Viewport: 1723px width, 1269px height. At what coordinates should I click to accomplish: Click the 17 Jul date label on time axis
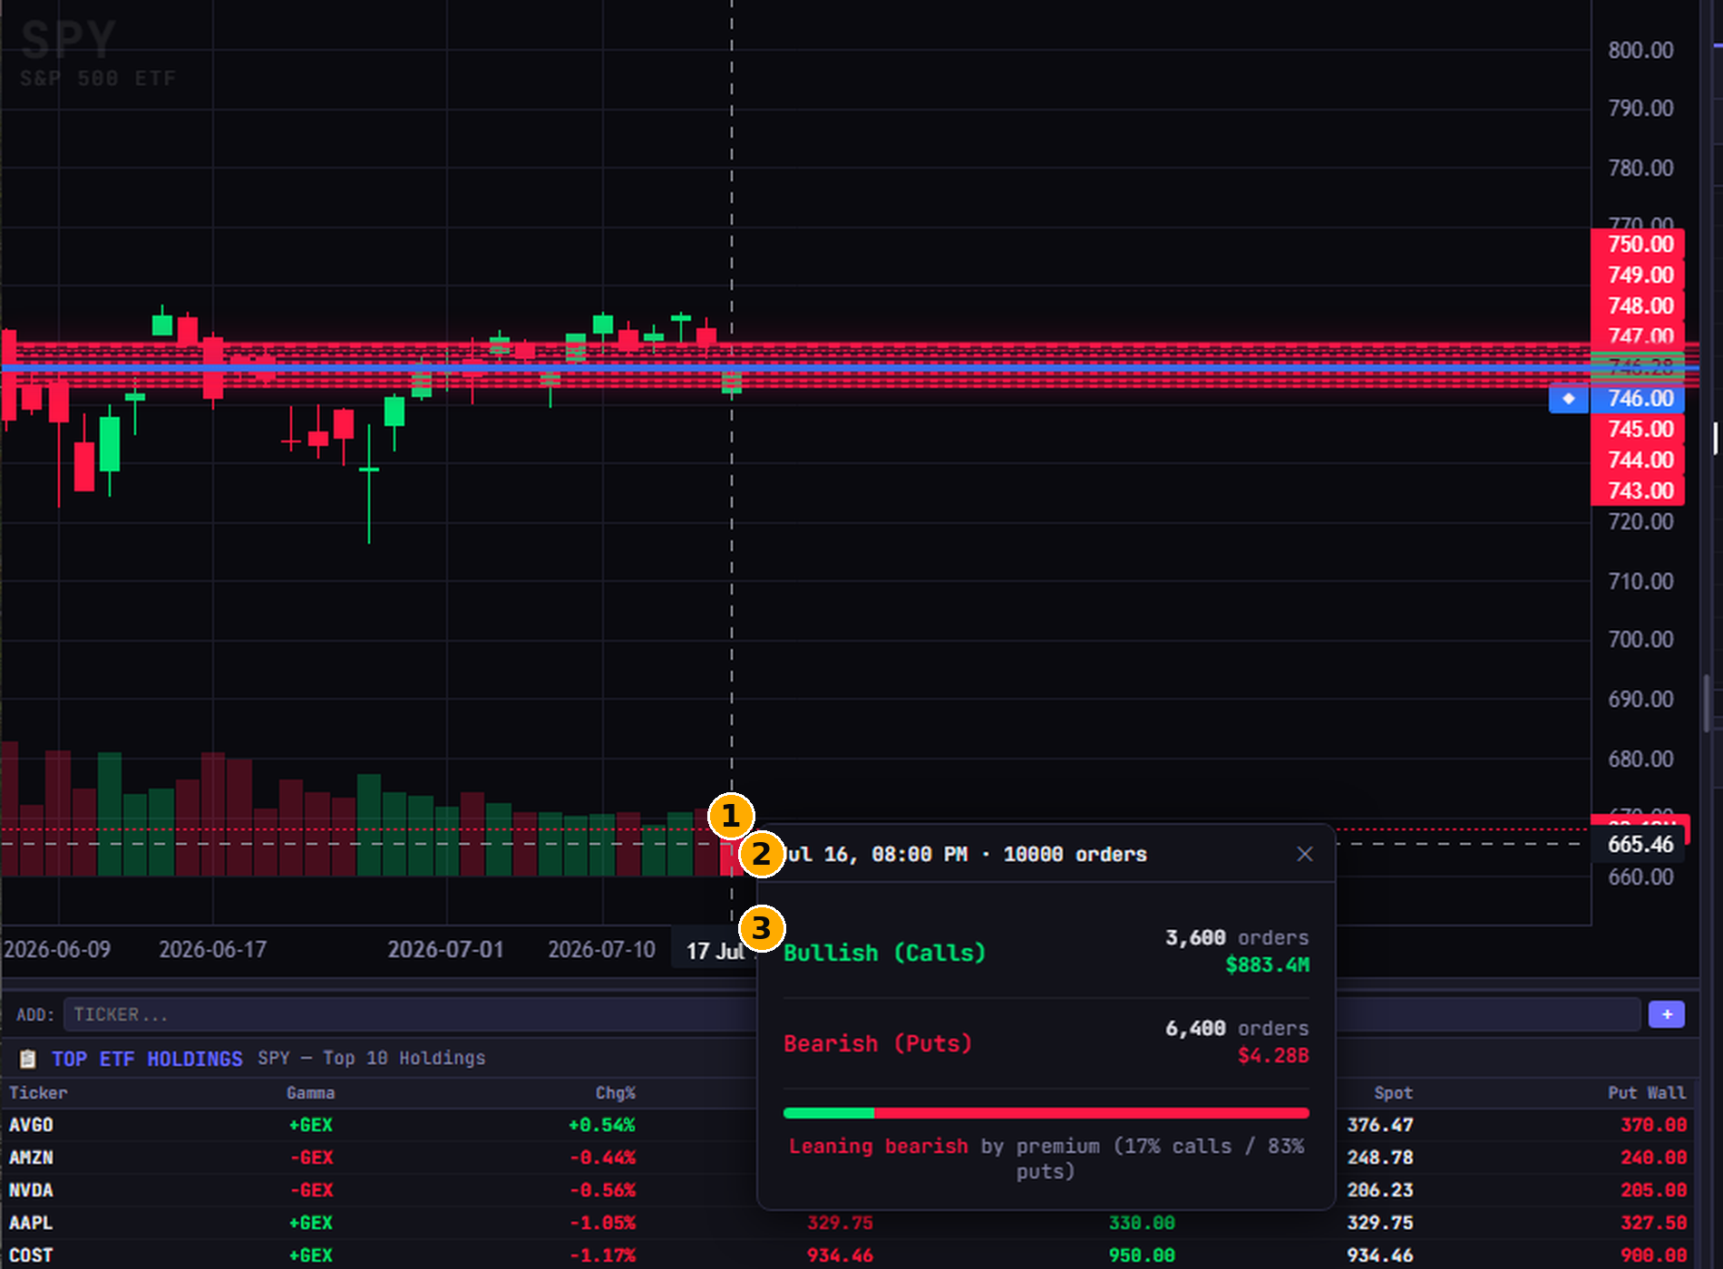715,951
